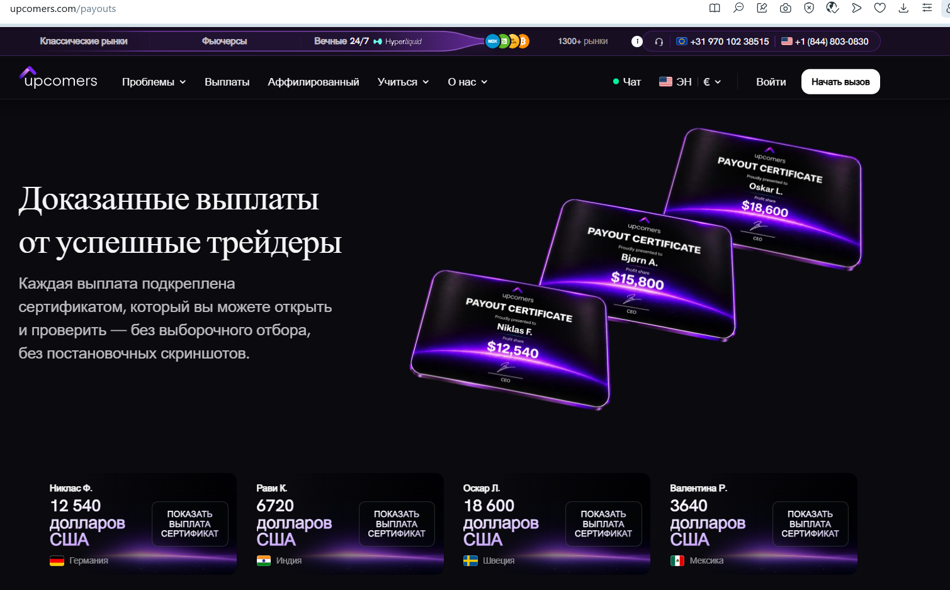950x590 pixels.
Task: Add page to bookmarks with heart icon
Action: pyautogui.click(x=880, y=8)
